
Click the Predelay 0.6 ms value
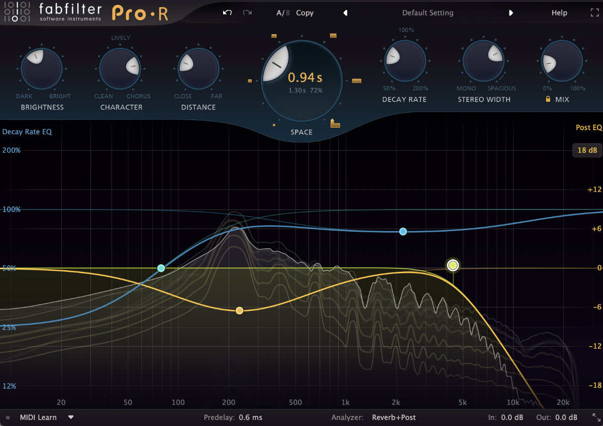point(250,417)
